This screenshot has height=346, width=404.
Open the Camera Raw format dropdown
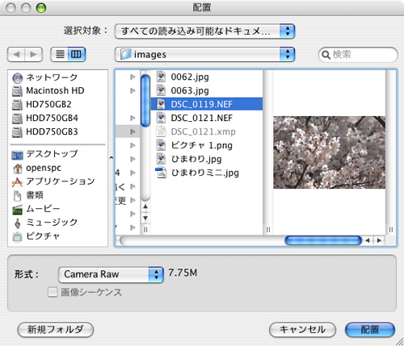point(111,274)
